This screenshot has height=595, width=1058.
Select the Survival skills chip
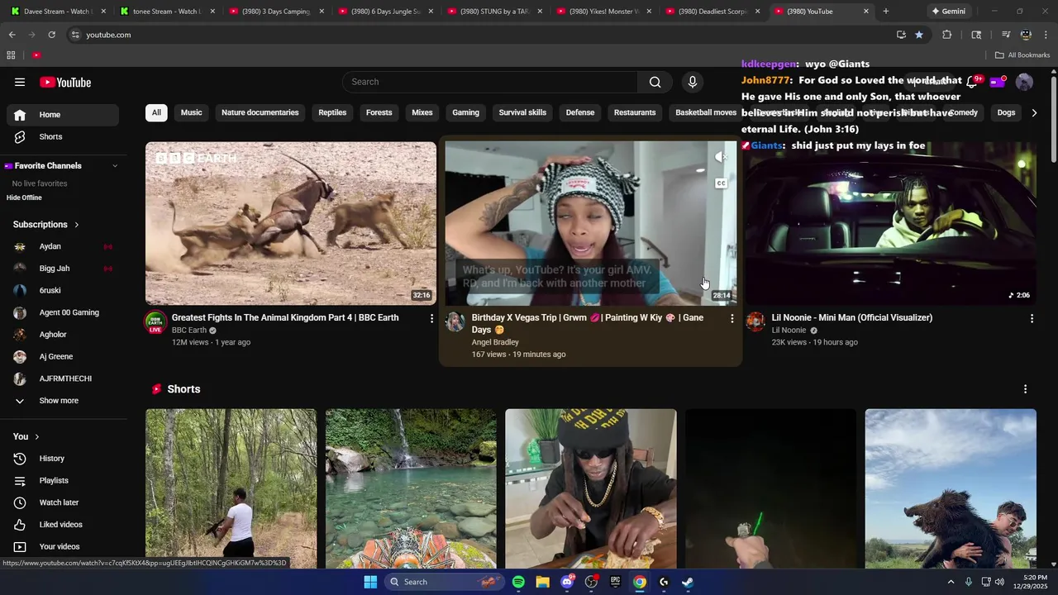(x=522, y=112)
